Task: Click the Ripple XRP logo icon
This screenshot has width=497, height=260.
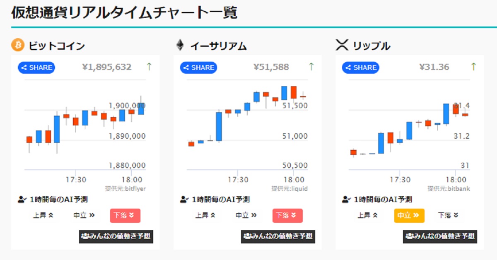Action: click(342, 45)
